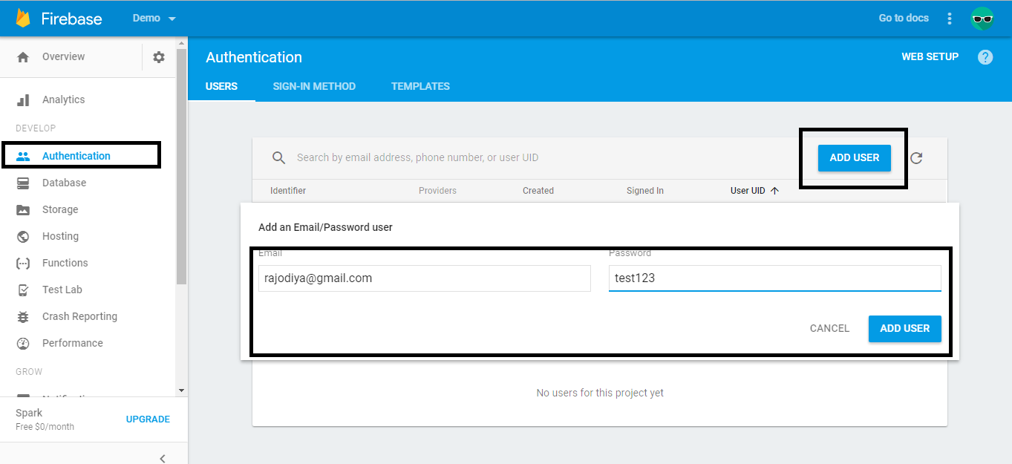The width and height of the screenshot is (1012, 464).
Task: Click the Analytics bar chart icon
Action: (23, 99)
